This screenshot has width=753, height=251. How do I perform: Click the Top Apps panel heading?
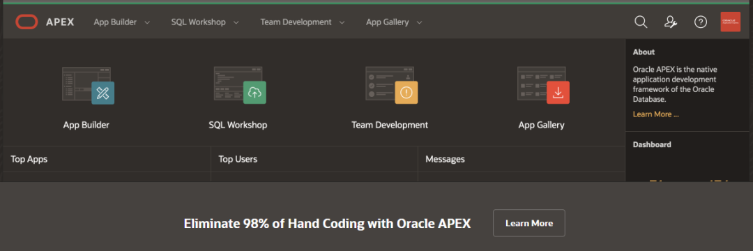[29, 159]
